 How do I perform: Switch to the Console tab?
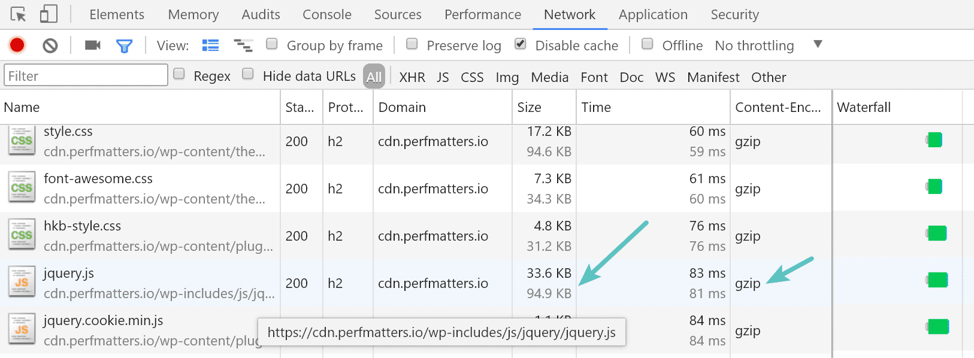326,14
